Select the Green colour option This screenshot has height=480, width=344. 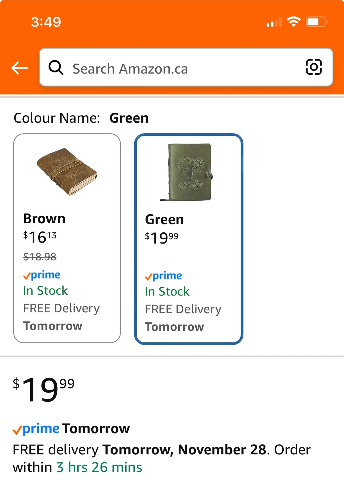click(189, 239)
